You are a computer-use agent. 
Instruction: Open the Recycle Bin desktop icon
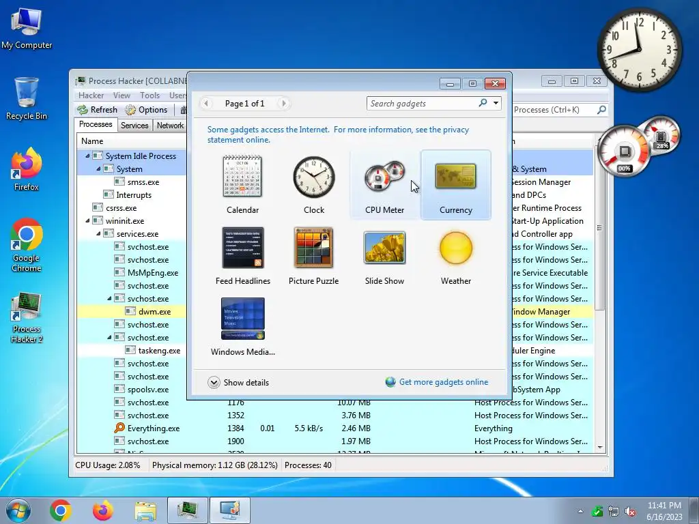[x=27, y=99]
